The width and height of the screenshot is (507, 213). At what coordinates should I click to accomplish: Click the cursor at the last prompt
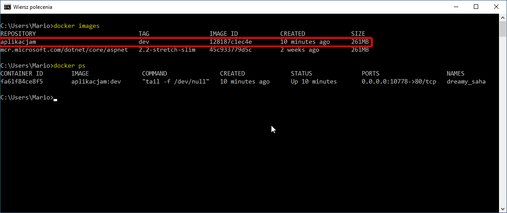(55, 98)
